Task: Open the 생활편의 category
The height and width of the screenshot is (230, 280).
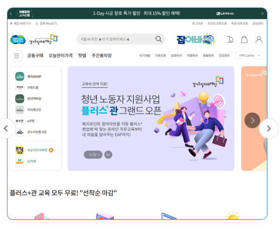Action: (x=208, y=56)
